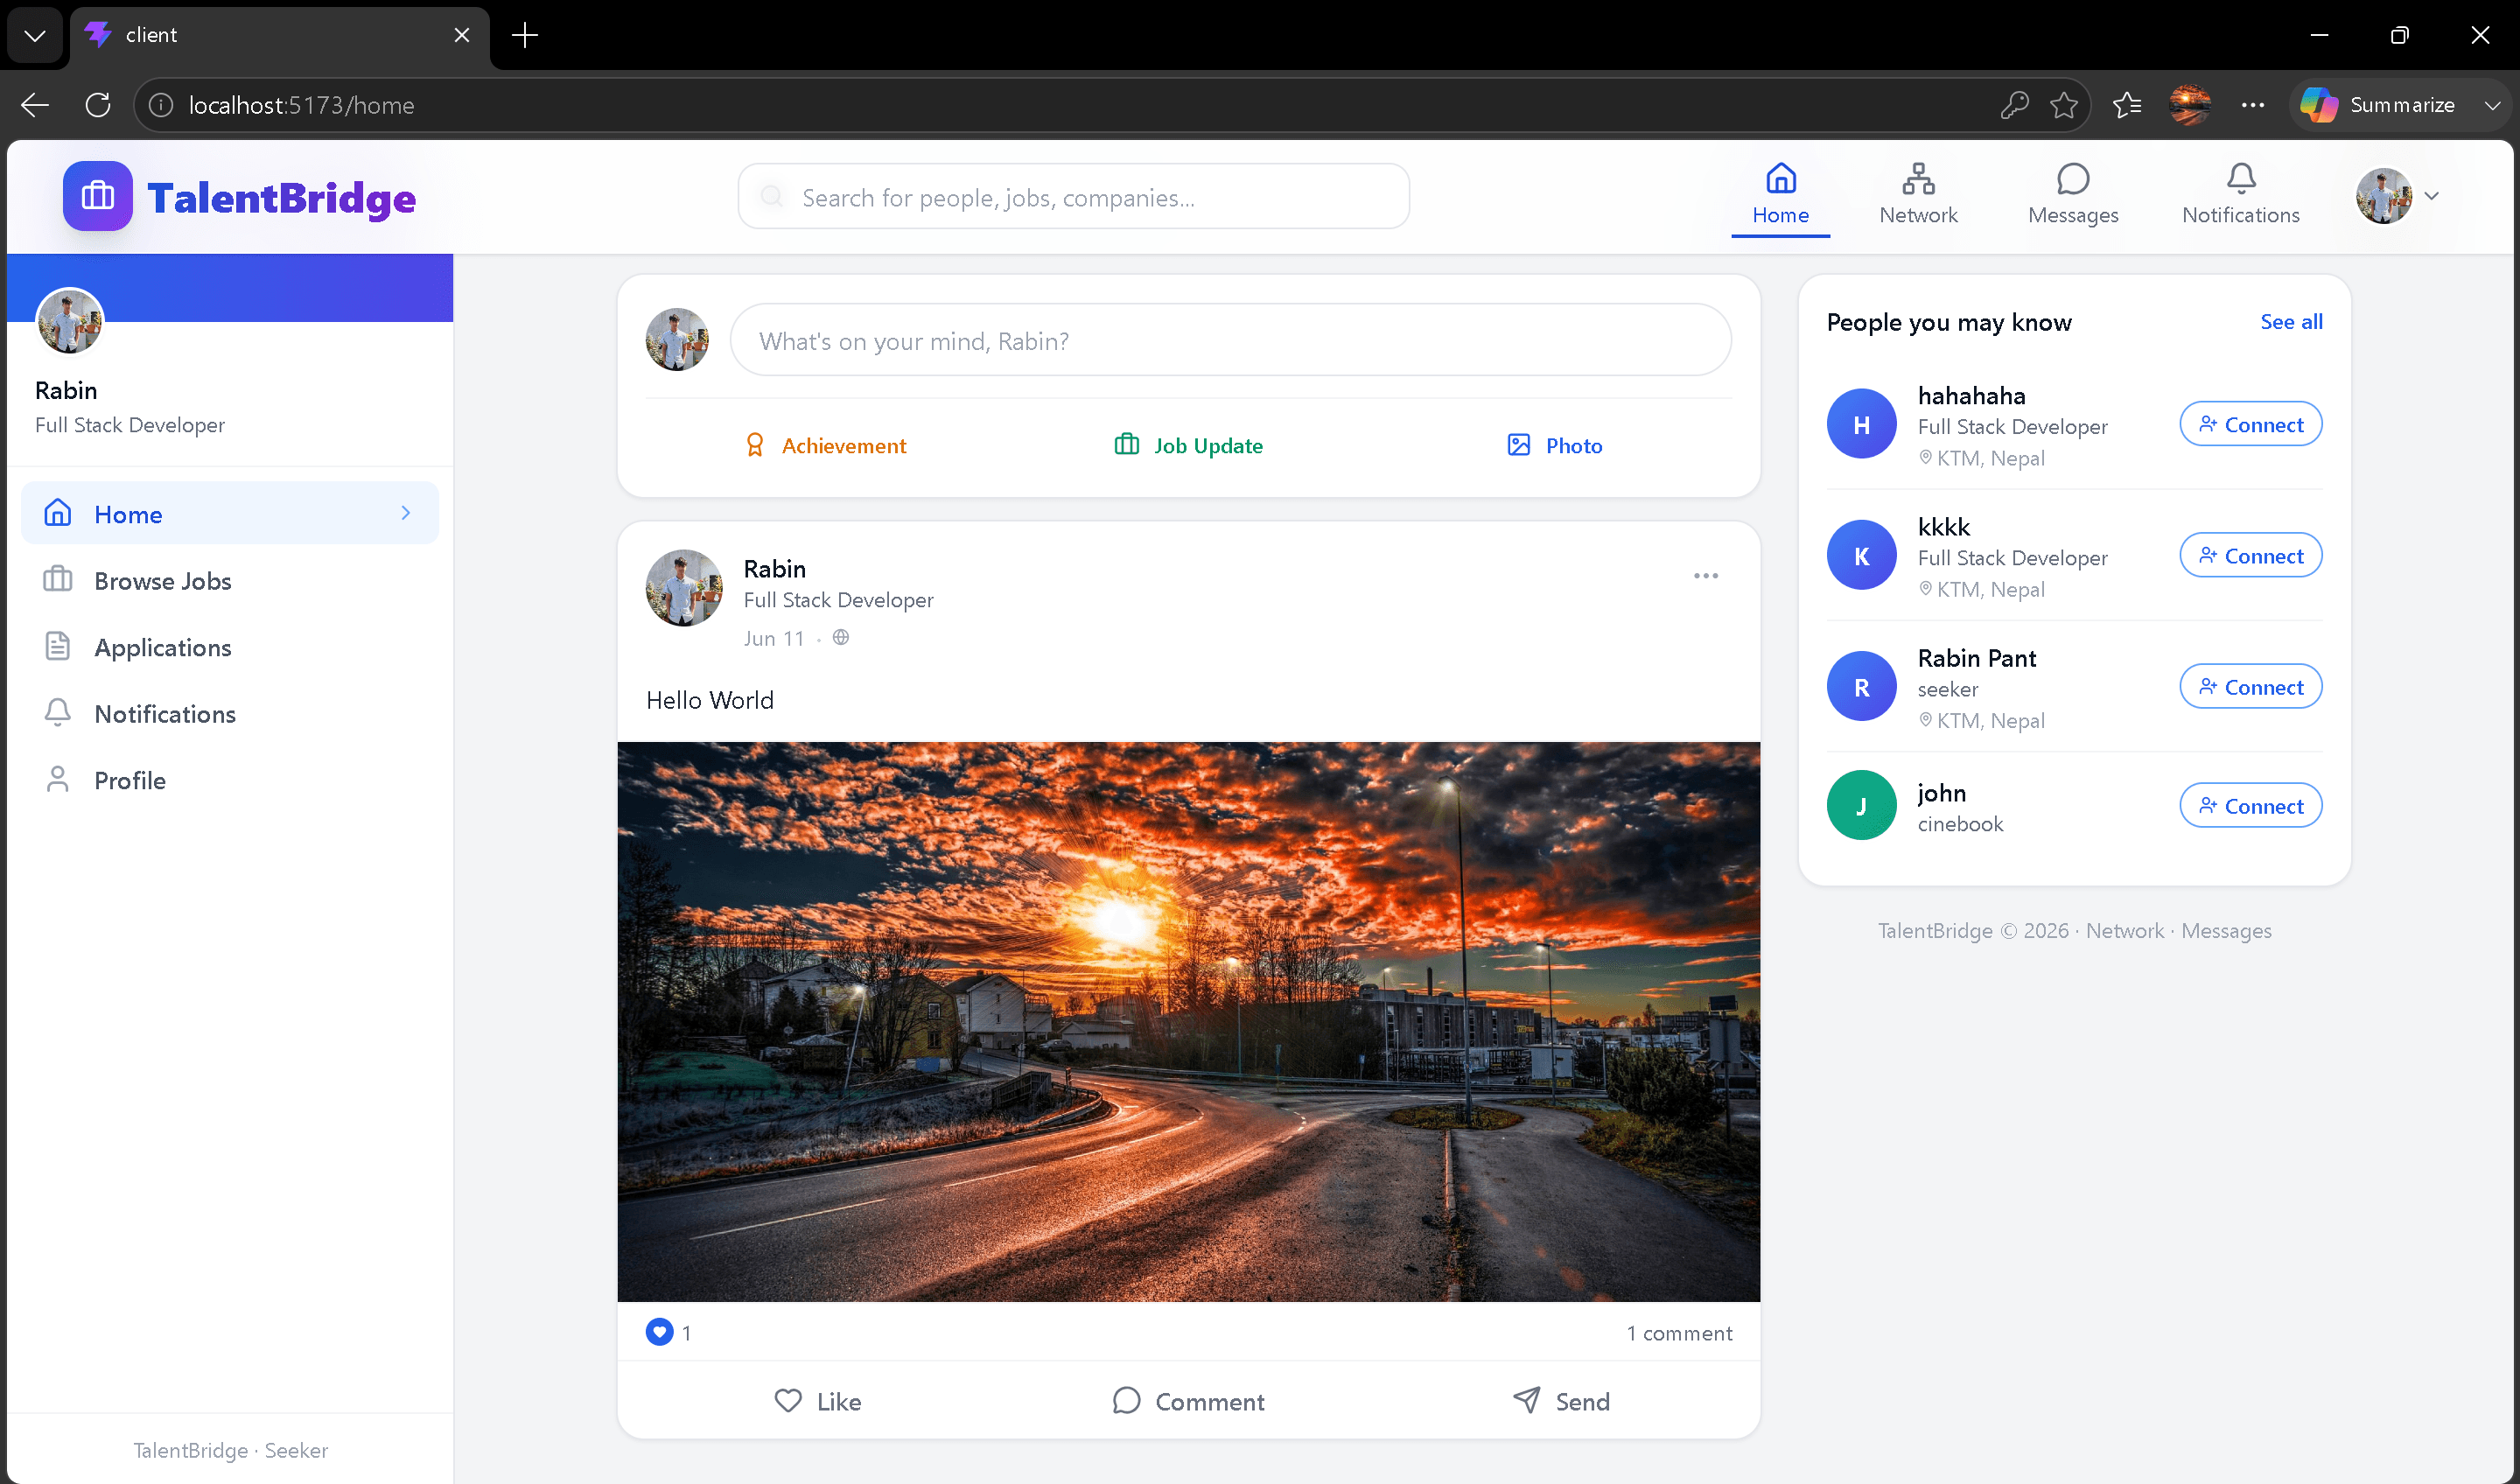Click the header profile avatar picture
The image size is (2520, 1484).
2384,196
